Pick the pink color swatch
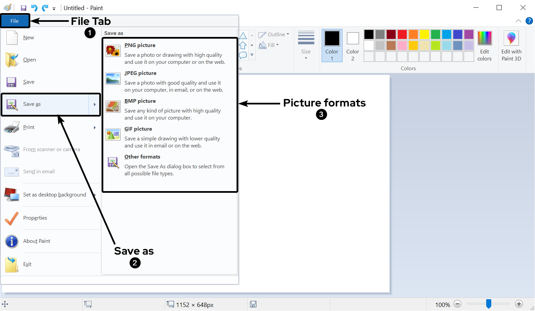The image size is (535, 311). pos(402,45)
